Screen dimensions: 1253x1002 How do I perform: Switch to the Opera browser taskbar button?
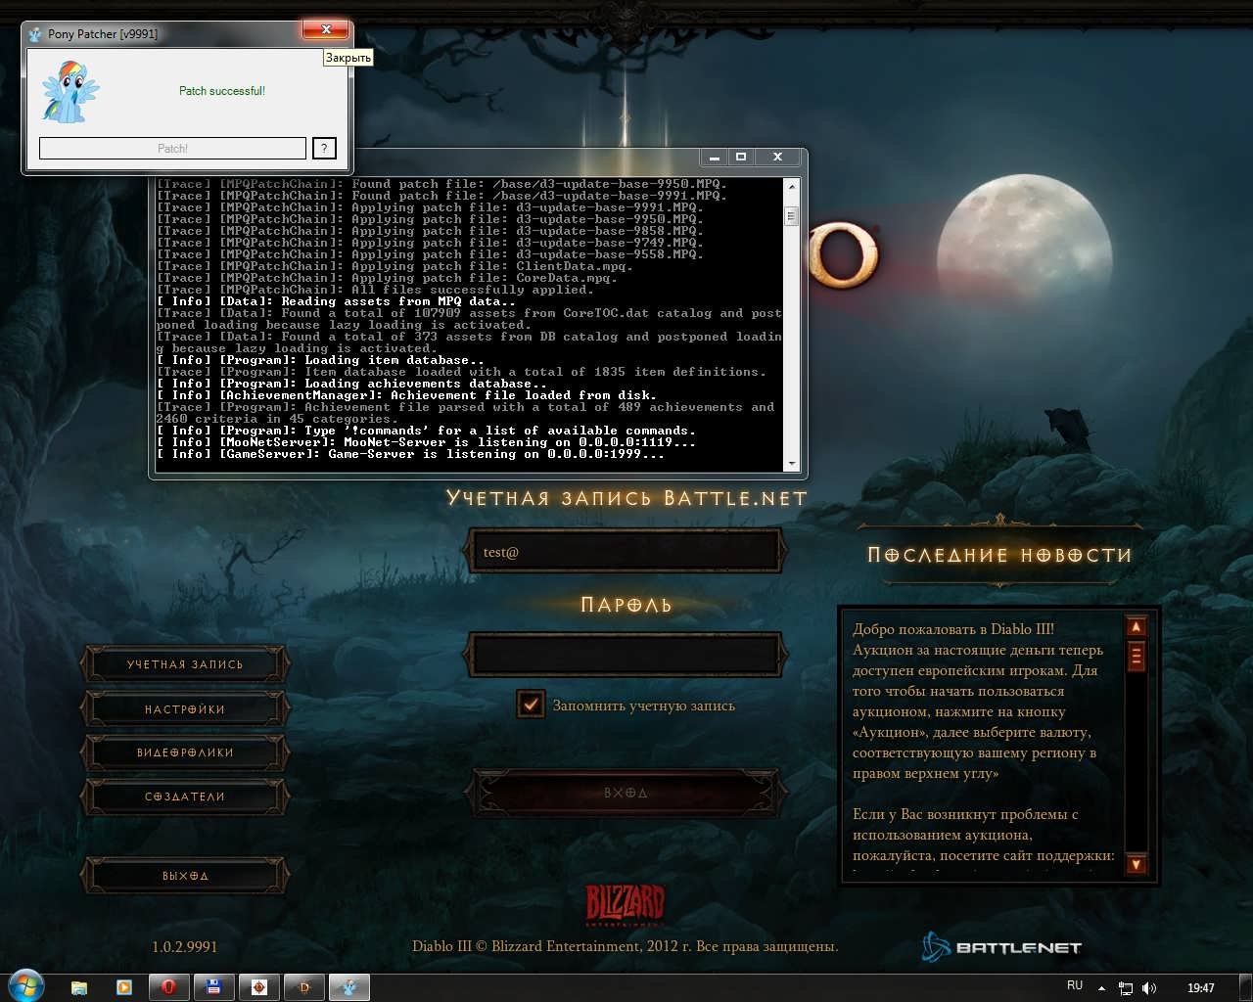(168, 987)
